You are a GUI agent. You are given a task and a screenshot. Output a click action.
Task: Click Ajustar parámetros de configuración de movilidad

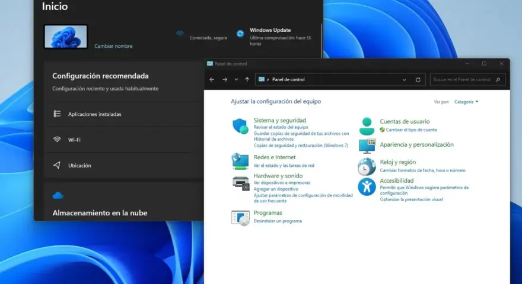point(303,198)
